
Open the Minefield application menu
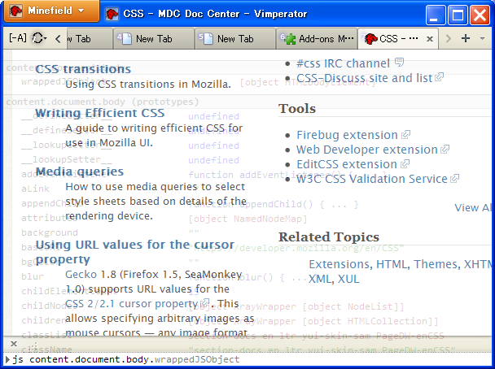(52, 11)
